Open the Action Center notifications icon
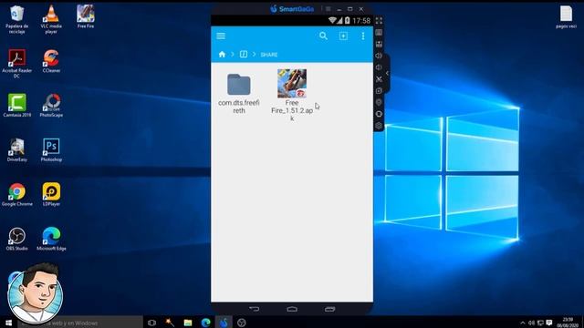The image size is (584, 328). [x=549, y=323]
